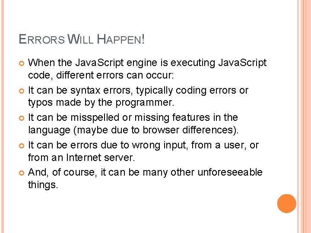
Task: Click the bullet next to "errors due to wrong input"
Action: click(x=22, y=145)
